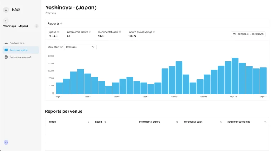Screen dimensions: 274x151
Task: Open the date range picker 2022/09/01 - 2022/09/15
Action: pyautogui.click(x=248, y=34)
